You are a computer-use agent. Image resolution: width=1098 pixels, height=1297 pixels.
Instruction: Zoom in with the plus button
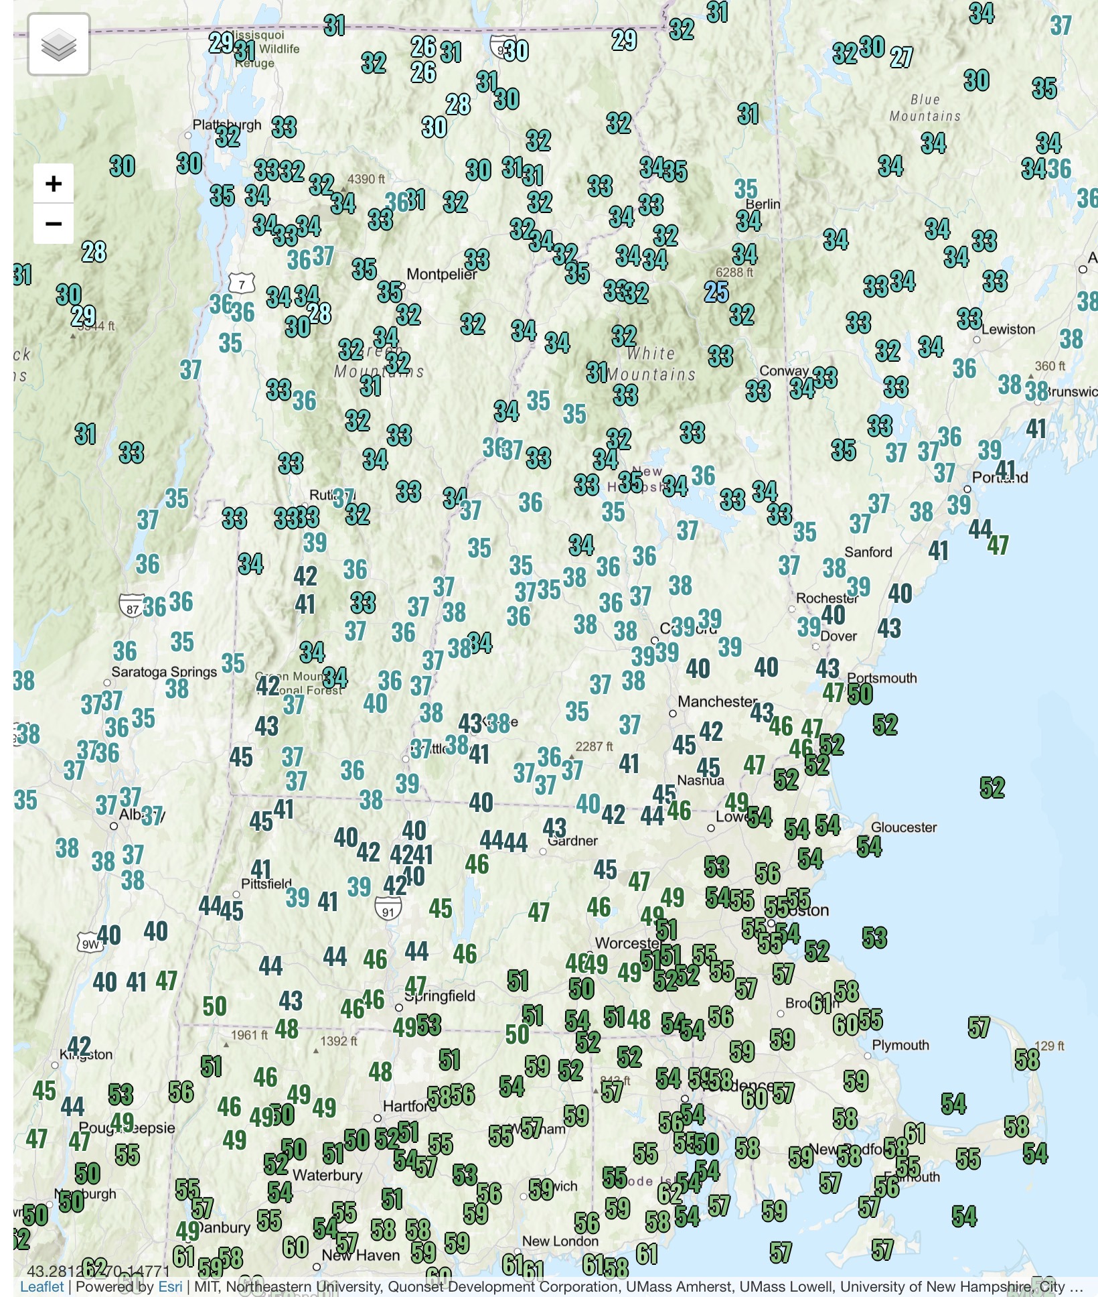[x=54, y=184]
